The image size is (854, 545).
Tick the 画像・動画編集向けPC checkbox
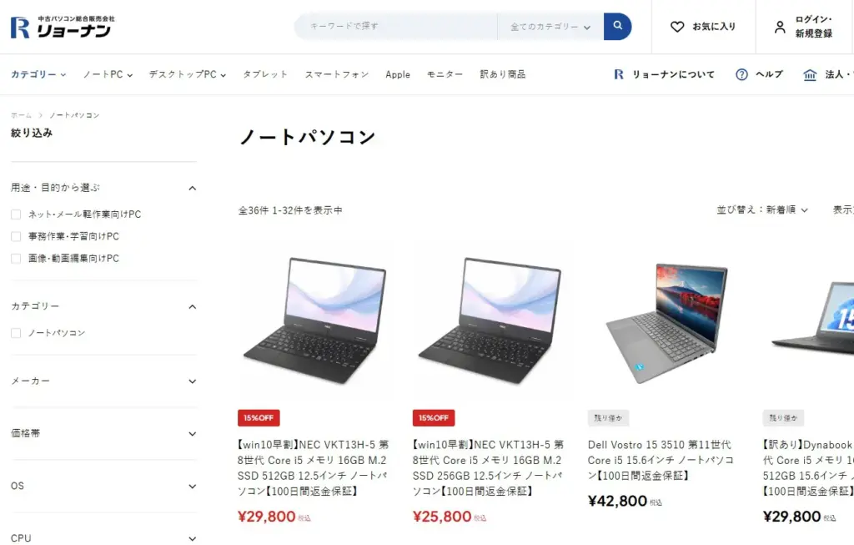[16, 259]
